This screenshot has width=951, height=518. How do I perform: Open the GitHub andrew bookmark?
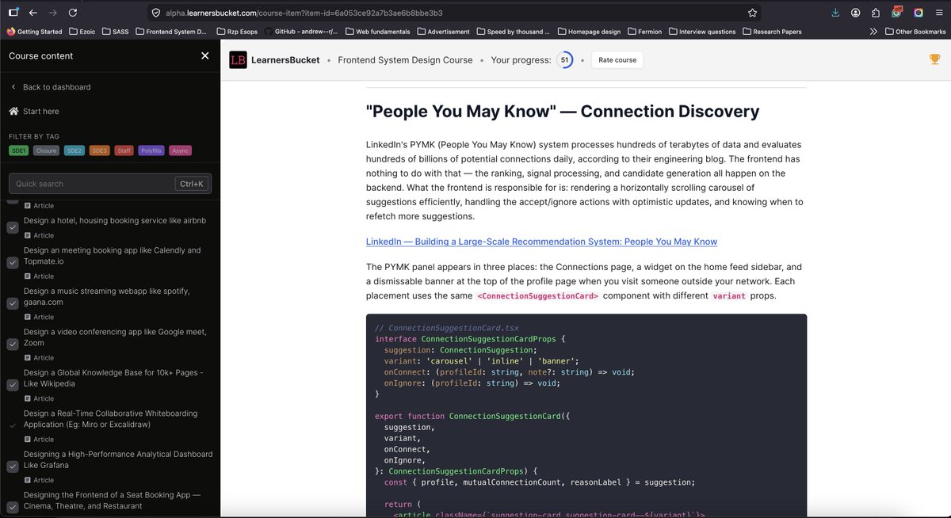(x=302, y=32)
